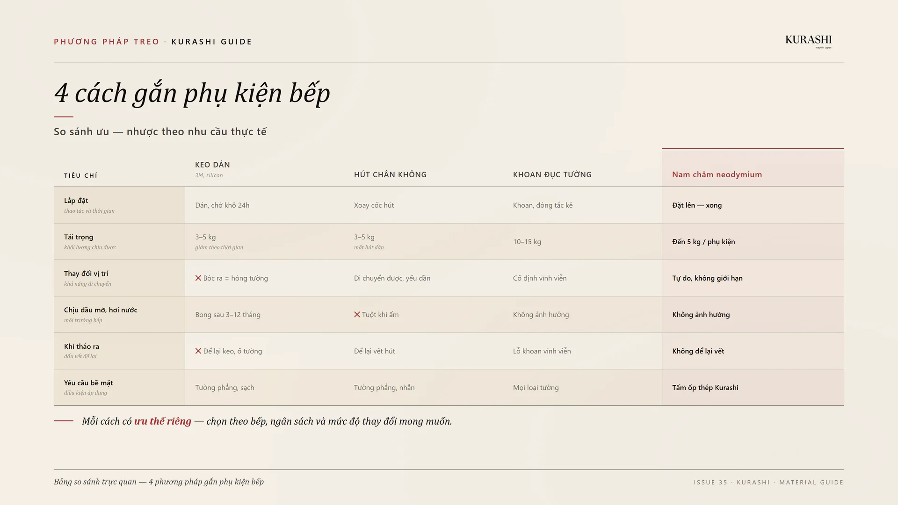
Task: Select the "Để lại vết hút" cell
Action: (x=375, y=351)
